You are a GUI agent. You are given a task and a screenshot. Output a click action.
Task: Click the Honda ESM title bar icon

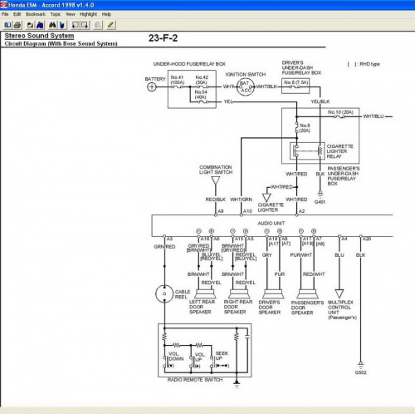click(3, 5)
